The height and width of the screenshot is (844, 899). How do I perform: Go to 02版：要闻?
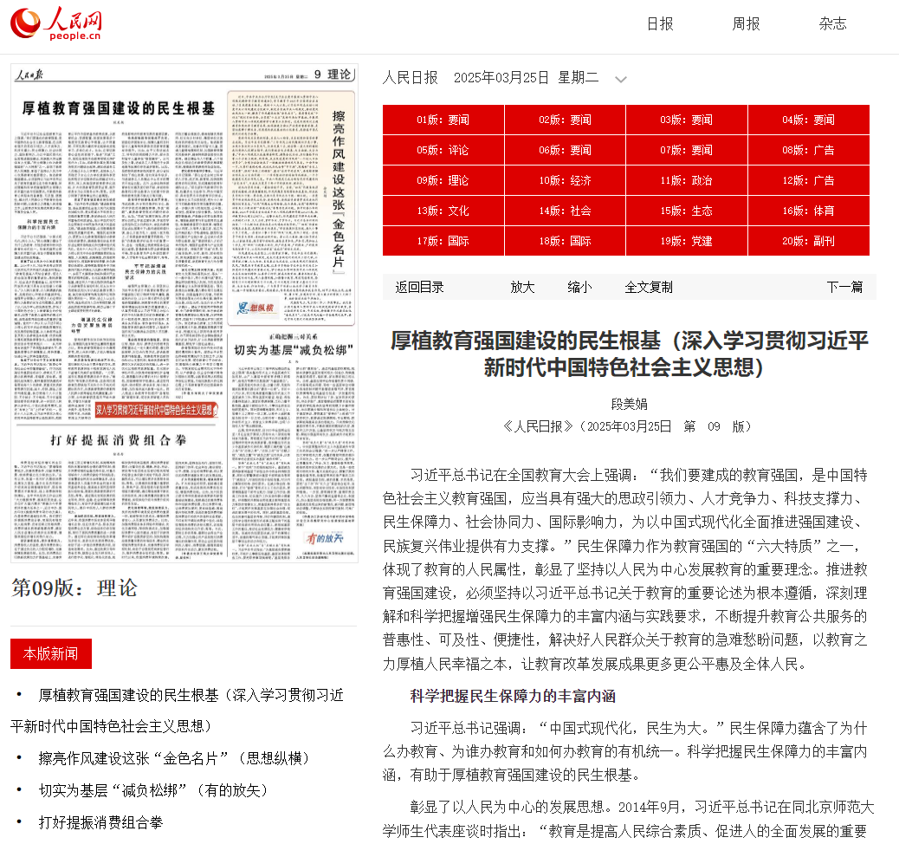pos(566,120)
